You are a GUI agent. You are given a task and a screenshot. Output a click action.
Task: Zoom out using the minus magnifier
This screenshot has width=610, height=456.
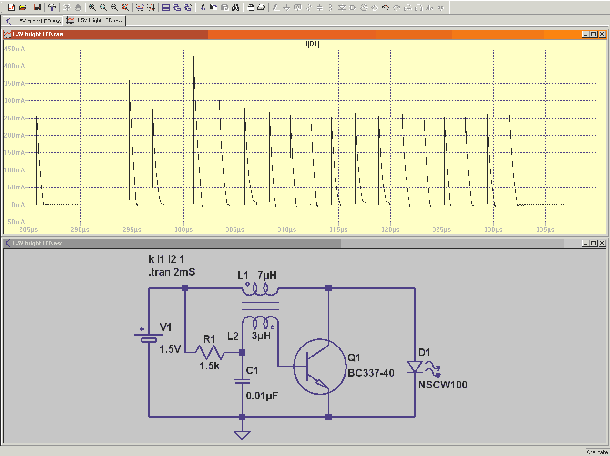pyautogui.click(x=114, y=8)
